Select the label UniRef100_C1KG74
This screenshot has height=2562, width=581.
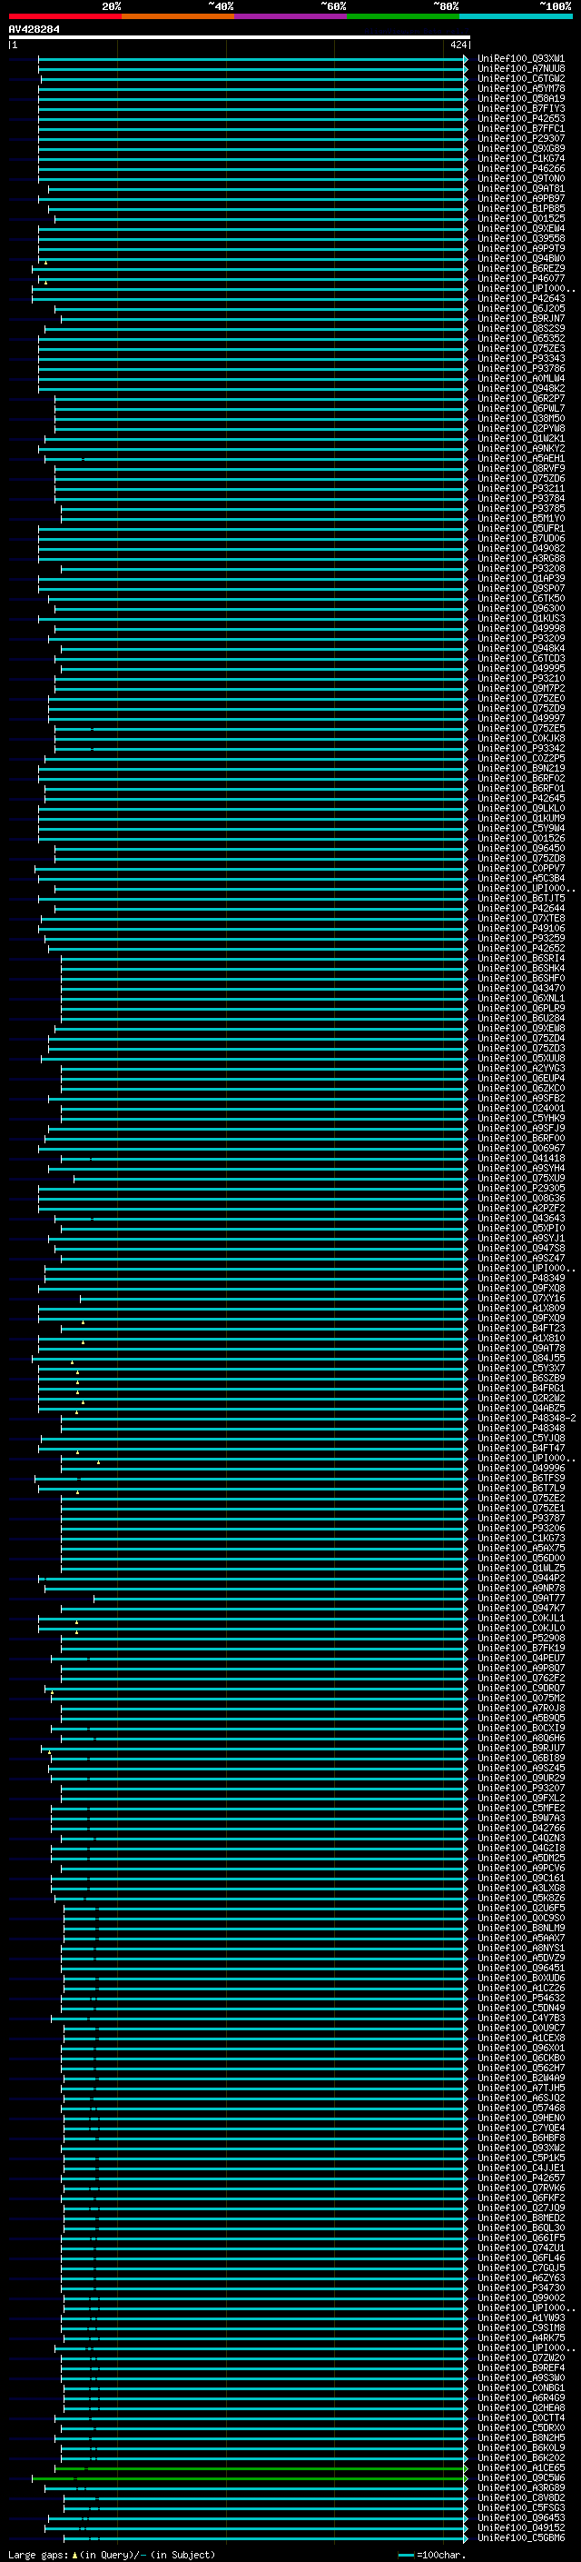pos(521,158)
